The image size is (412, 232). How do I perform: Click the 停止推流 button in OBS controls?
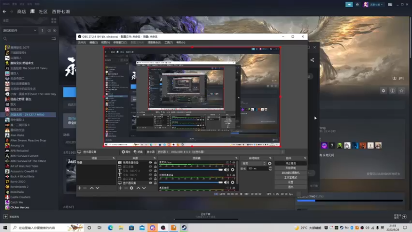pyautogui.click(x=290, y=163)
